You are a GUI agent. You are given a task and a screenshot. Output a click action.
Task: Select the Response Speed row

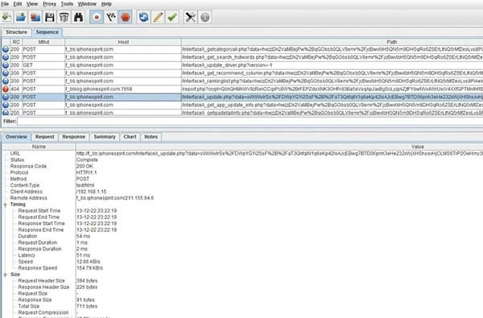(x=242, y=268)
